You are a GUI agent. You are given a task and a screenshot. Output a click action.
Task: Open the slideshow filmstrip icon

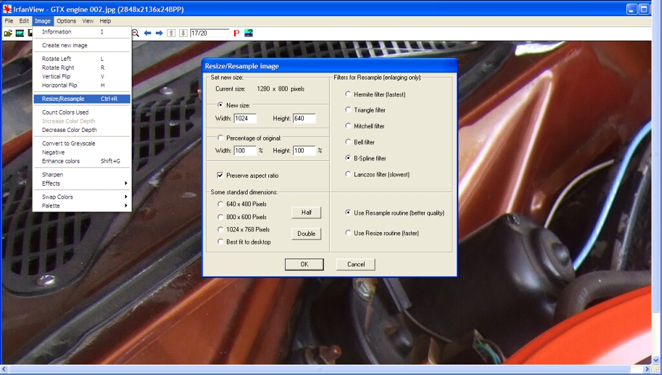point(19,33)
